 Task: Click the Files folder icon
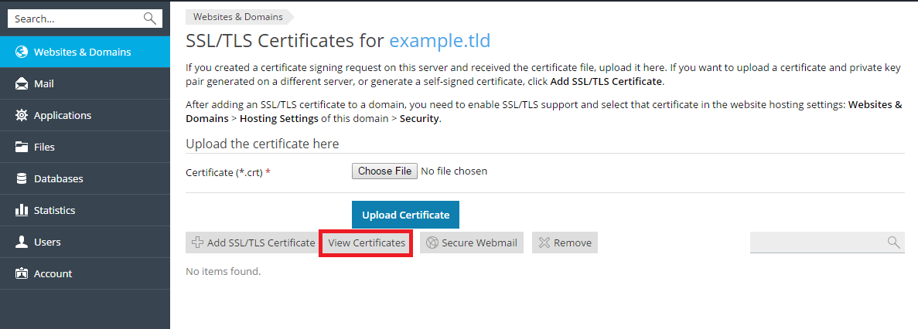[22, 148]
